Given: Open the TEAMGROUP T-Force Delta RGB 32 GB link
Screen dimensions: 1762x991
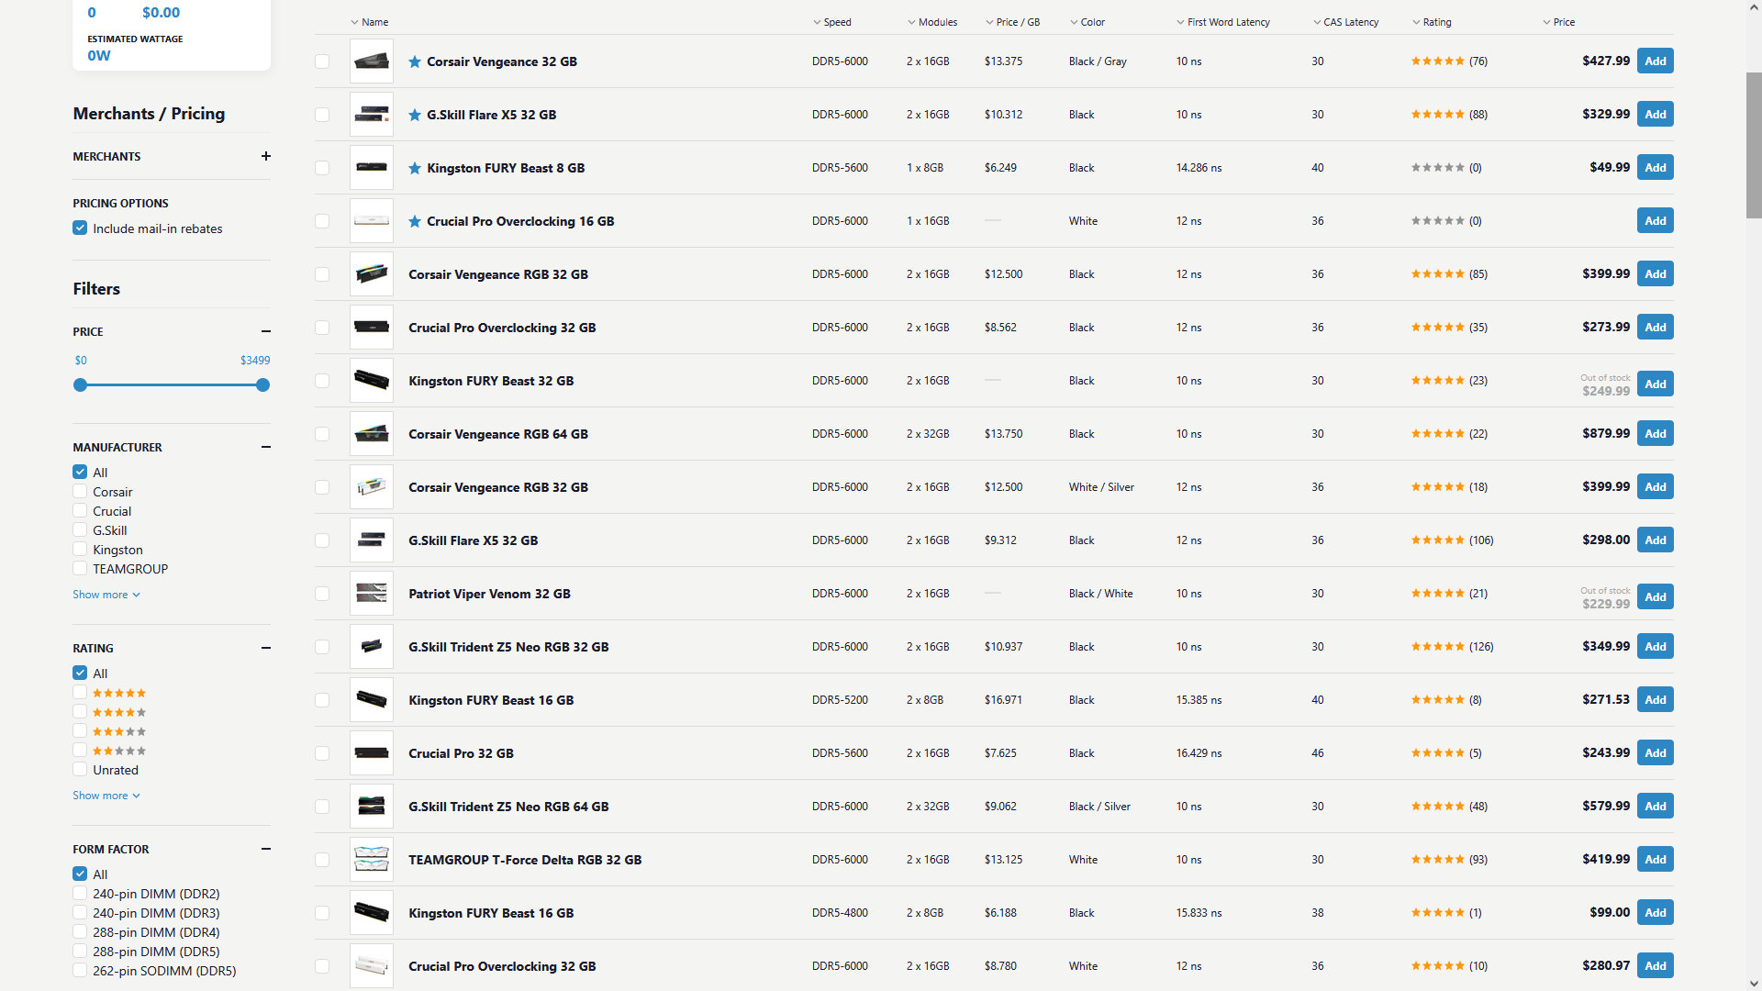Looking at the screenshot, I should (525, 860).
